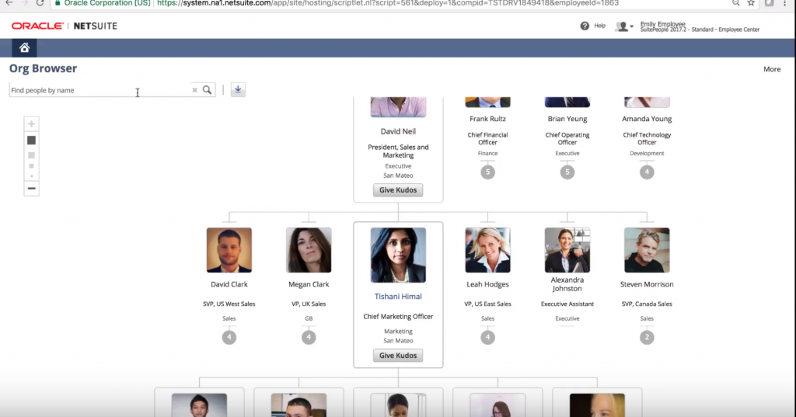Open the Tishani Himal name link
Image resolution: width=796 pixels, height=417 pixels.
click(x=398, y=297)
